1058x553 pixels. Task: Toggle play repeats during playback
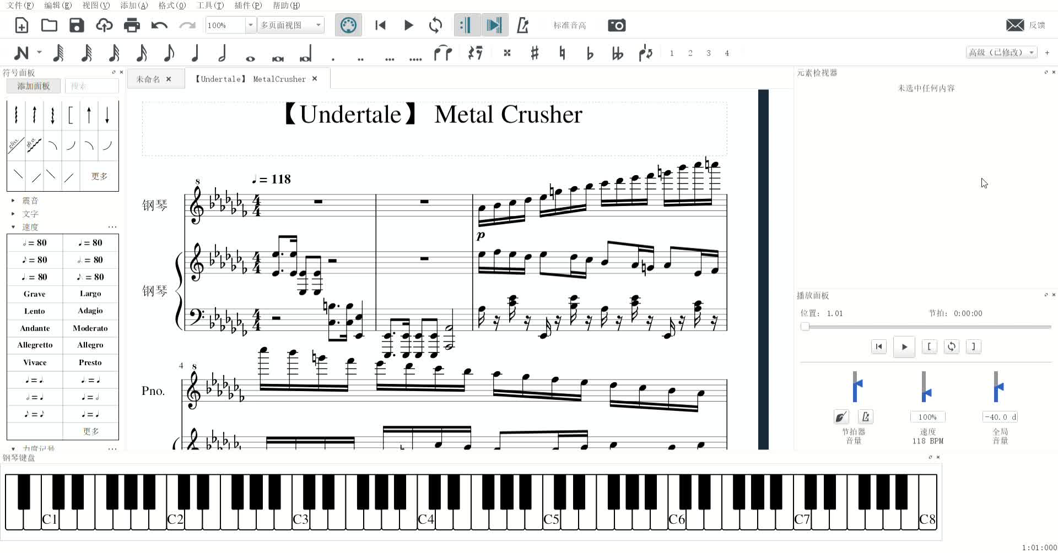(x=466, y=25)
